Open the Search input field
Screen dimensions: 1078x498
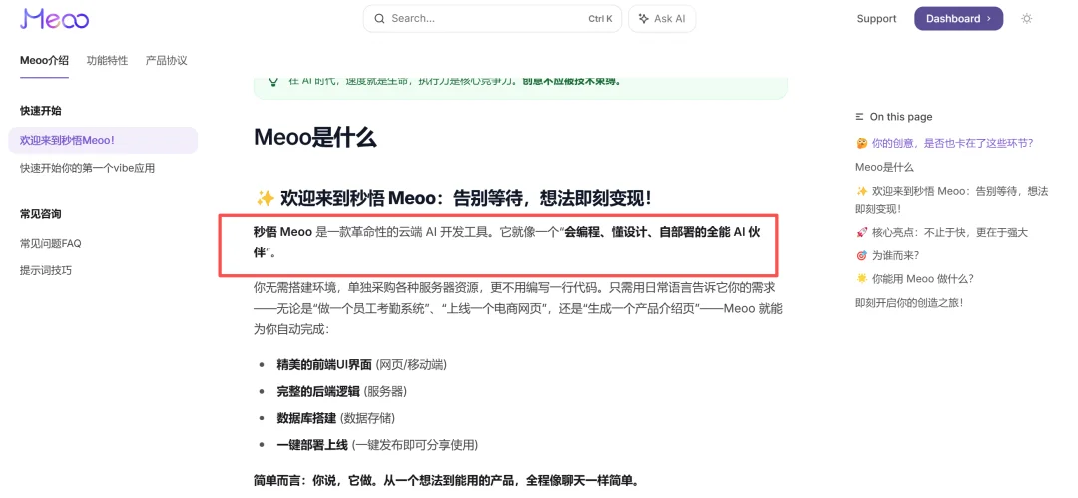[x=492, y=19]
